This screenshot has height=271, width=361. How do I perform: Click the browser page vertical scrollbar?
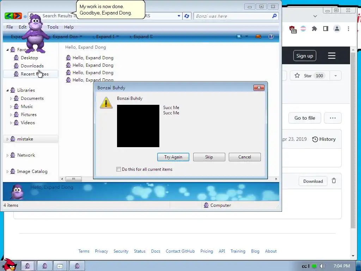pos(353,140)
